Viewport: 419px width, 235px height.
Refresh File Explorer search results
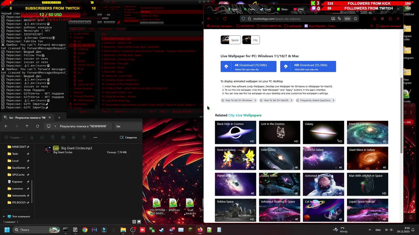(x=37, y=126)
